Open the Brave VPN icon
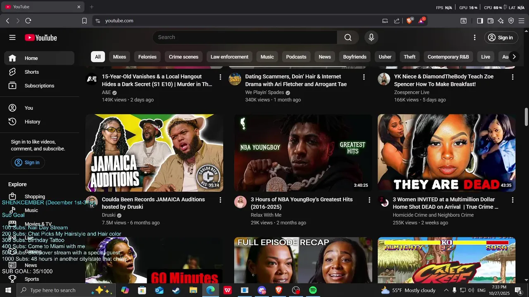529x297 pixels. [x=511, y=21]
